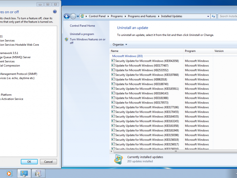Click icon of update KB3177467

(113, 65)
